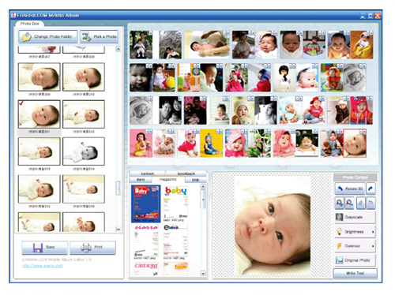Save the album with Save button
395x295 pixels.
(x=44, y=248)
